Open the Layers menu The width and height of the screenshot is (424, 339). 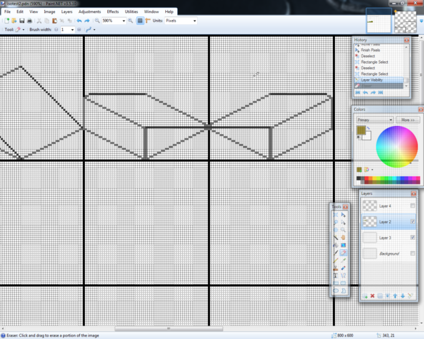coord(67,12)
